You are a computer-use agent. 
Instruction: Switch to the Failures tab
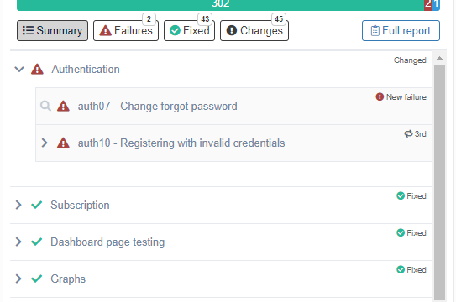[x=126, y=30]
